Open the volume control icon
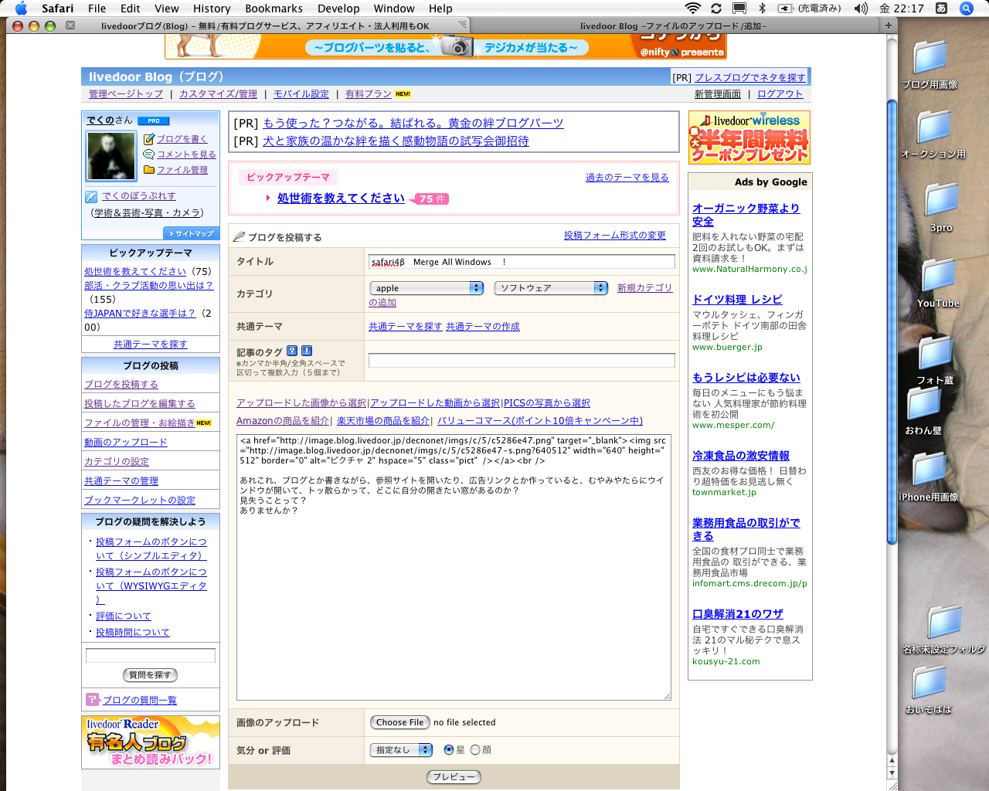 point(862,8)
